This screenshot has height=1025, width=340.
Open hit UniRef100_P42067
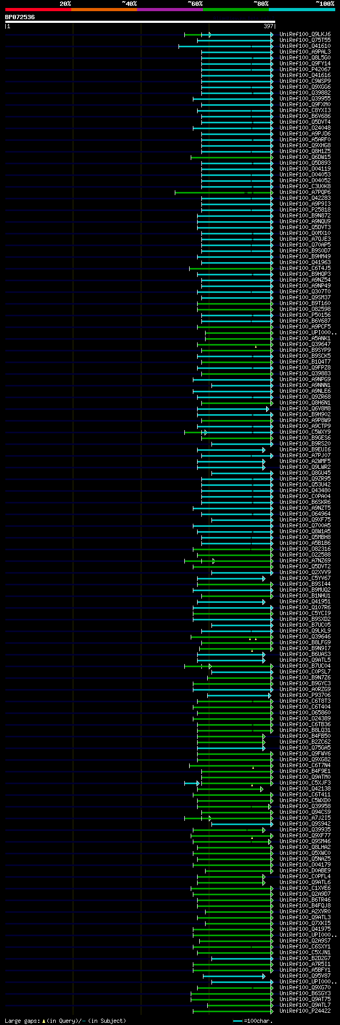[x=305, y=69]
